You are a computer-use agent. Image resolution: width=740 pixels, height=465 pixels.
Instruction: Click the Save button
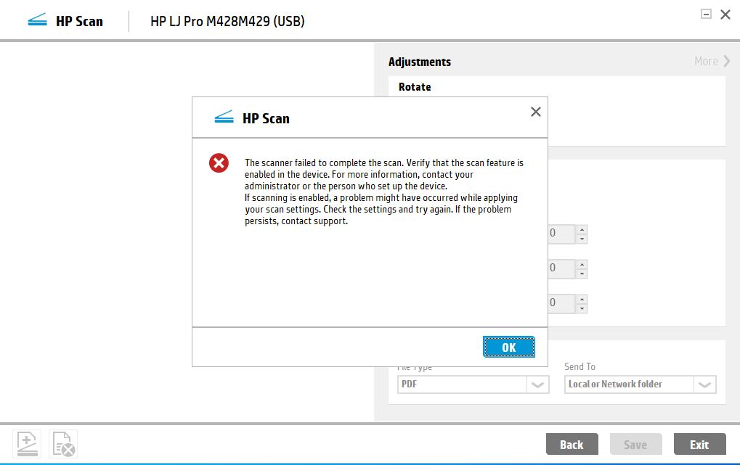point(635,444)
